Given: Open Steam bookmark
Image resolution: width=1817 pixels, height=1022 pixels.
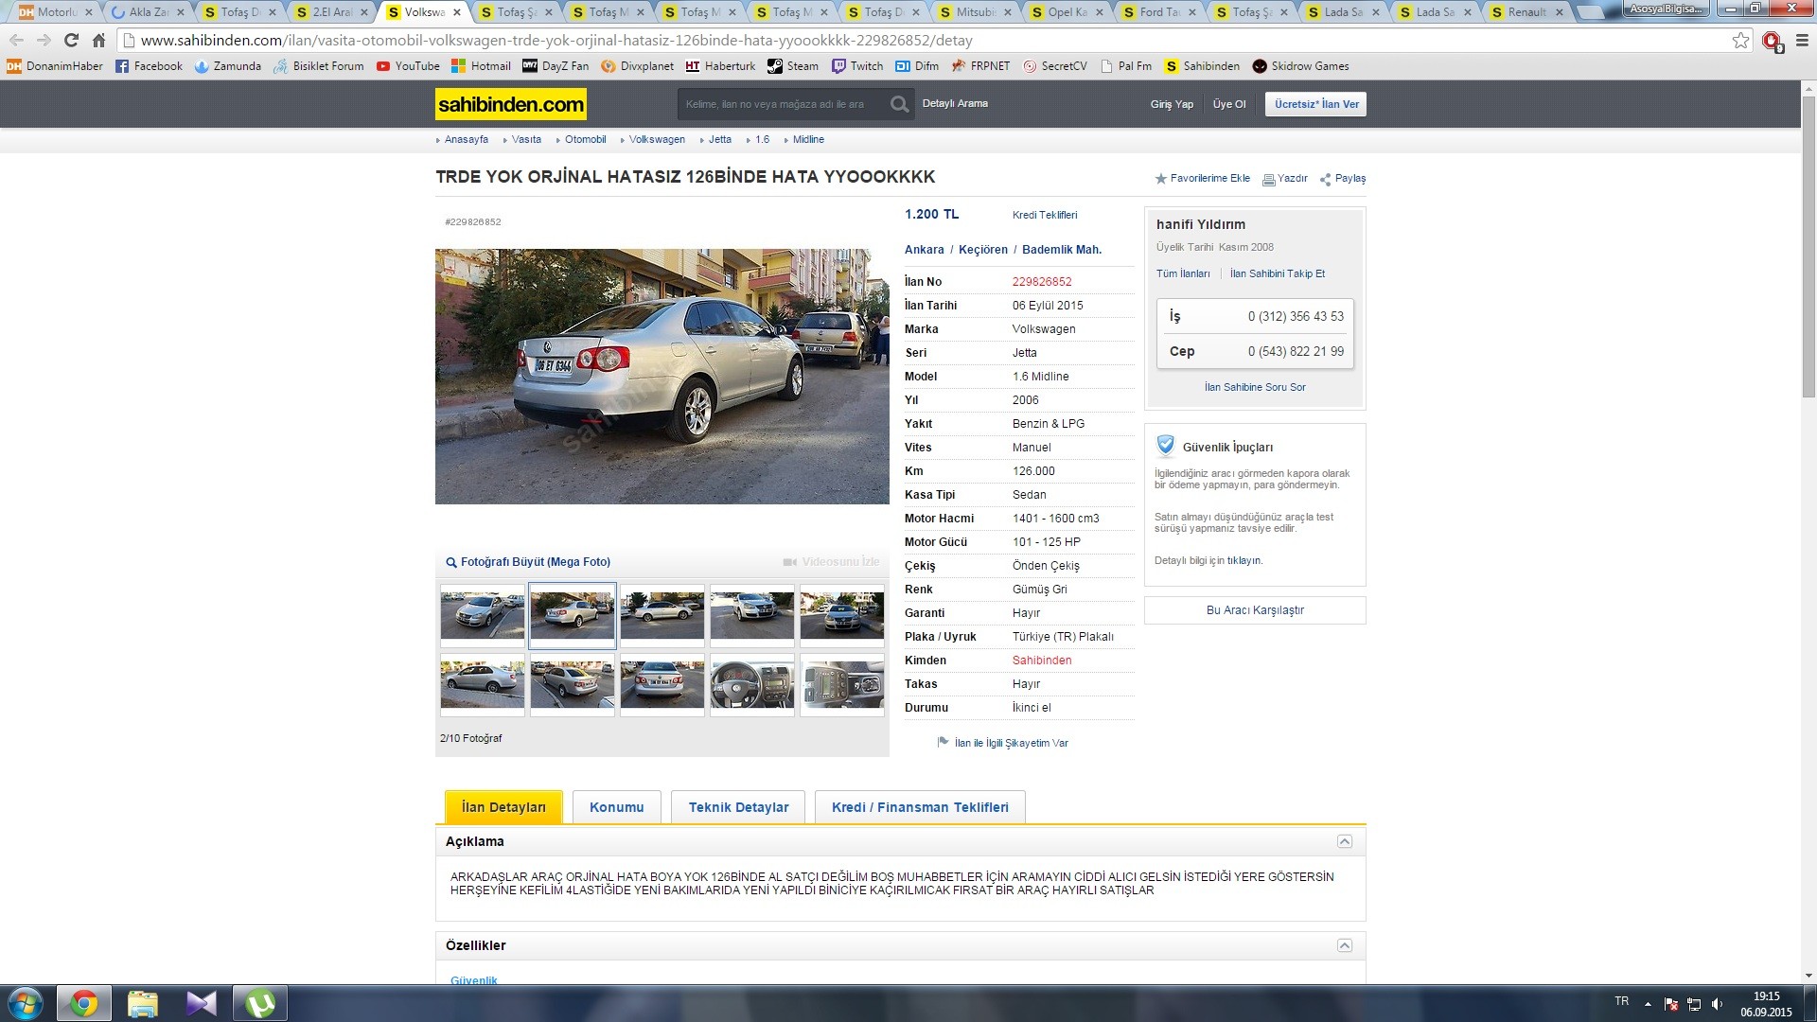Looking at the screenshot, I should pyautogui.click(x=793, y=66).
